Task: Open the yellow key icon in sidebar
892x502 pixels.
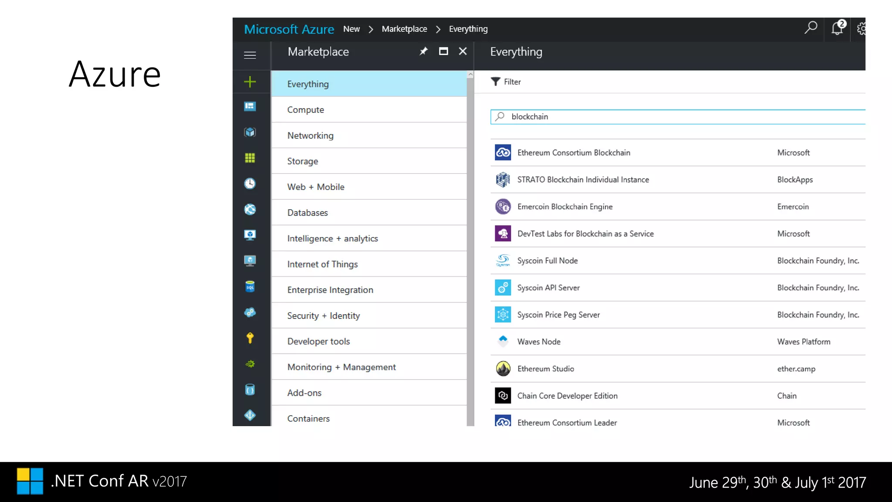Action: point(250,338)
